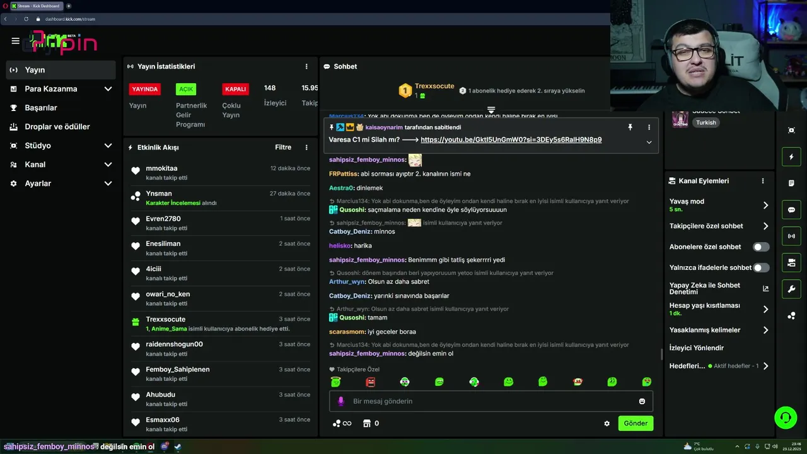Expand the Ayarlar menu
This screenshot has height=454, width=807.
pos(61,183)
